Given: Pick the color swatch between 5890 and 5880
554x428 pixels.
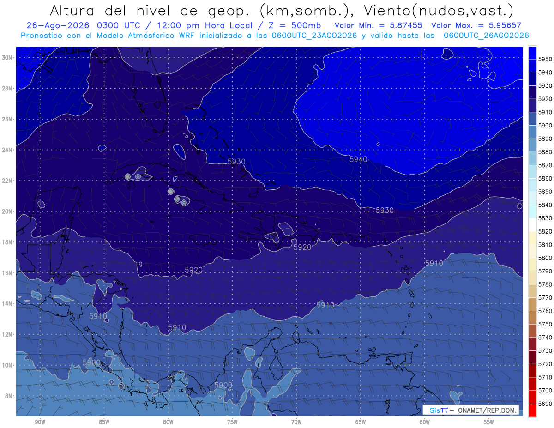Looking at the screenshot, I should click(532, 145).
